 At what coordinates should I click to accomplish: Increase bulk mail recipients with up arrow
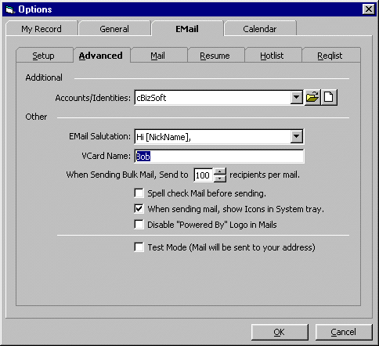click(220, 171)
